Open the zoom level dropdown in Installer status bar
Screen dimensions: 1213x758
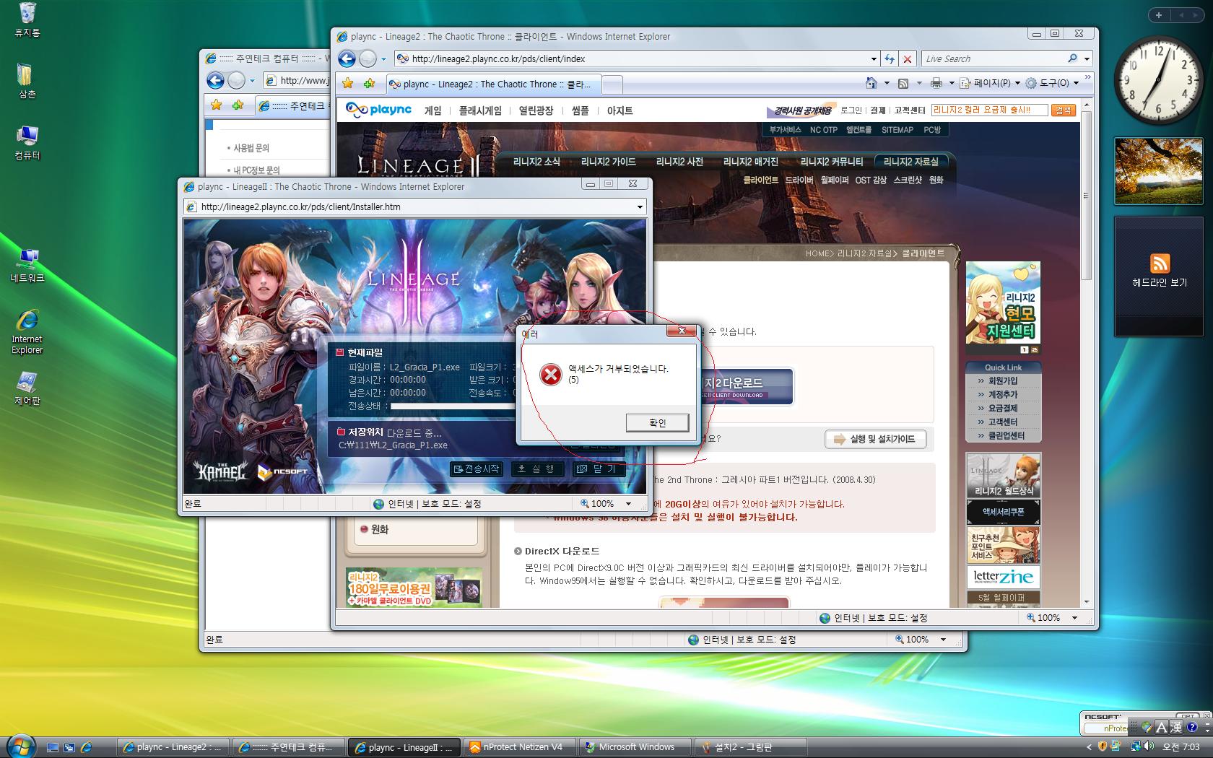click(628, 504)
